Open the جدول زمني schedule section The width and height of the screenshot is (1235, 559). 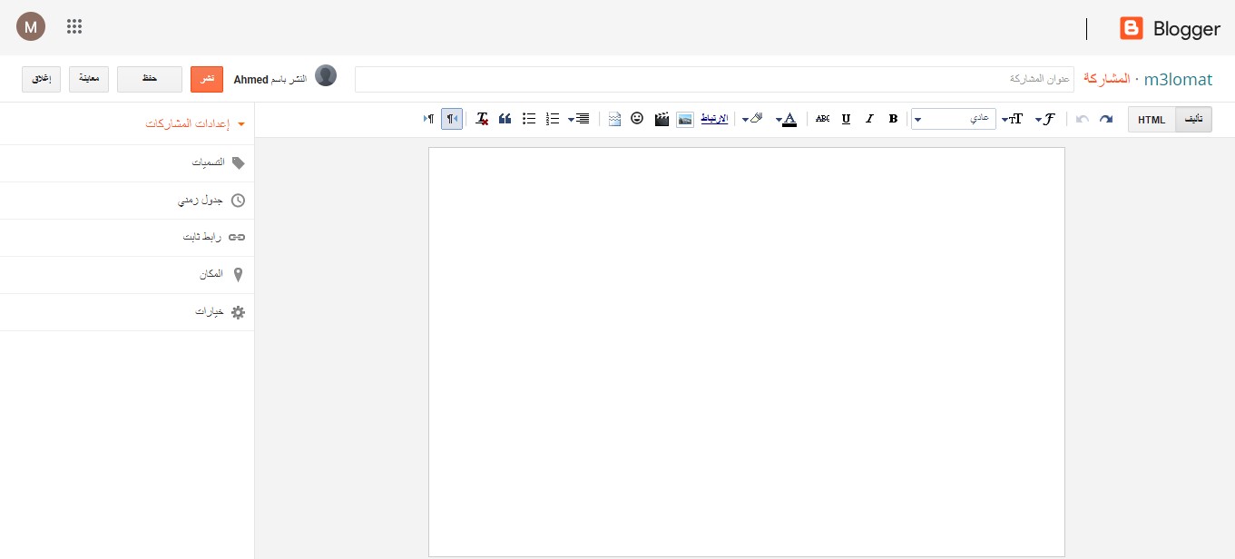click(x=127, y=201)
